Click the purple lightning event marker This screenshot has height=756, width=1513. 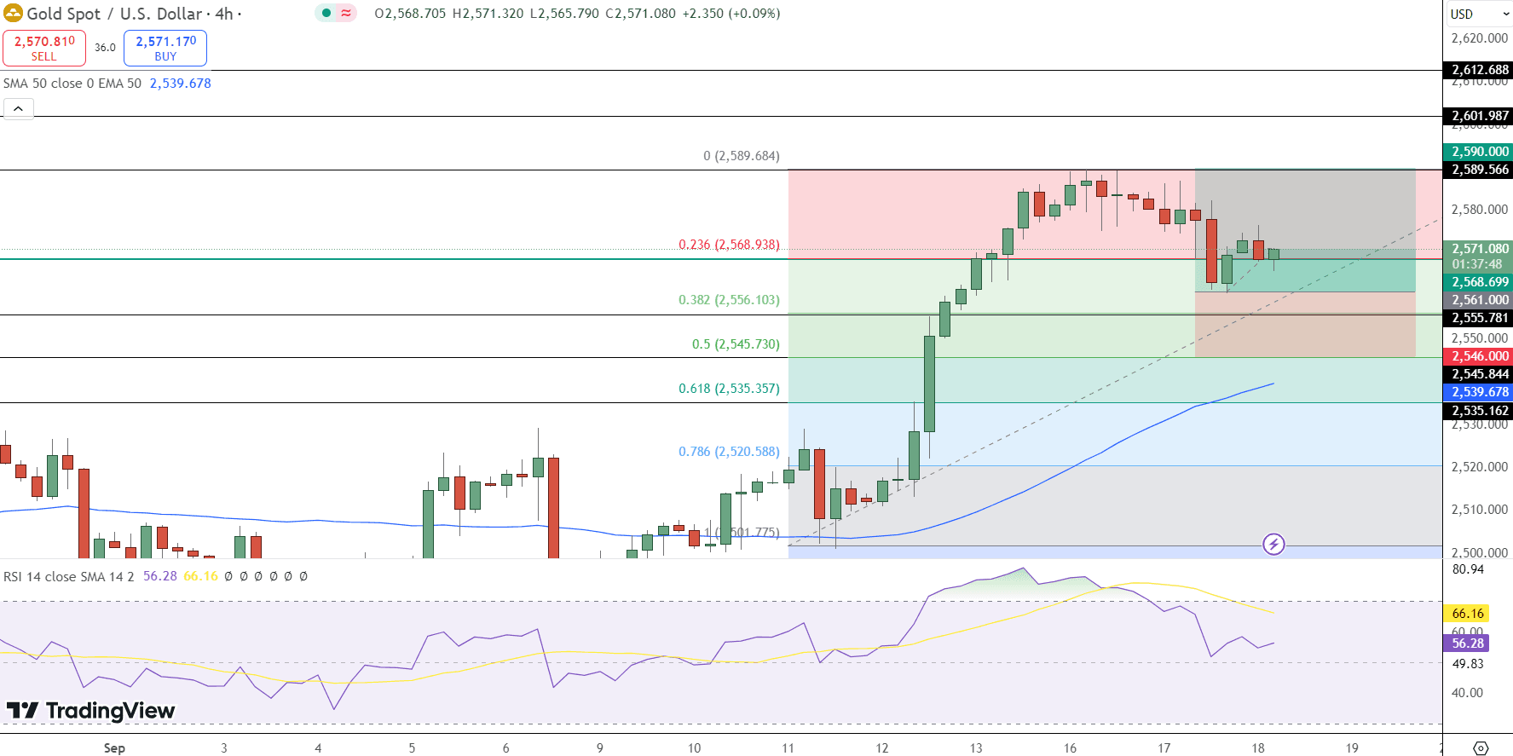[1273, 544]
